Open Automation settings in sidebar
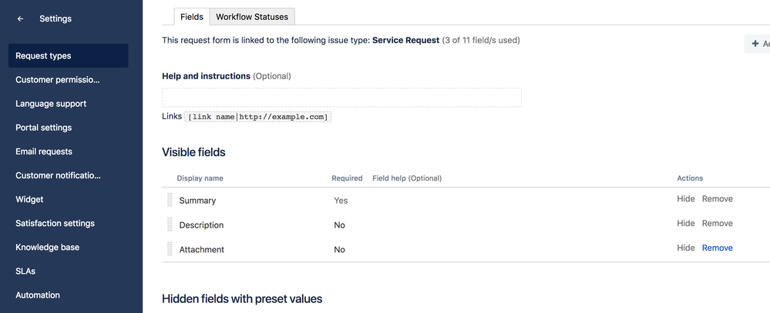The height and width of the screenshot is (313, 770). (x=38, y=295)
